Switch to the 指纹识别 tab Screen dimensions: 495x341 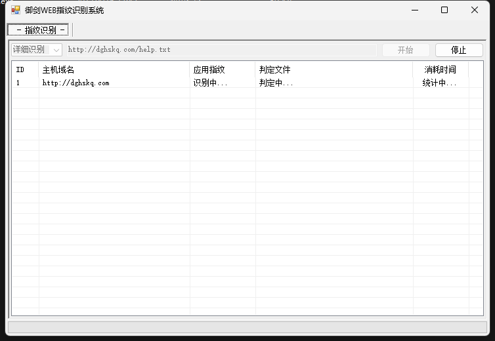coord(40,30)
